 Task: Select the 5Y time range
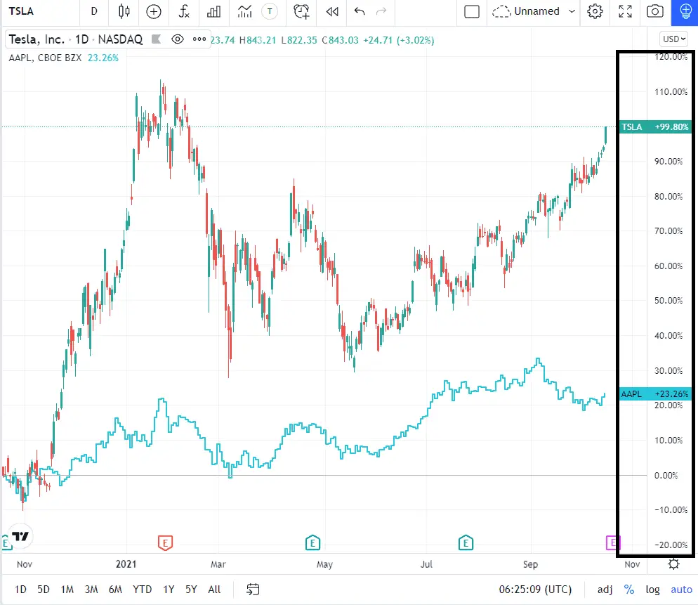[191, 590]
